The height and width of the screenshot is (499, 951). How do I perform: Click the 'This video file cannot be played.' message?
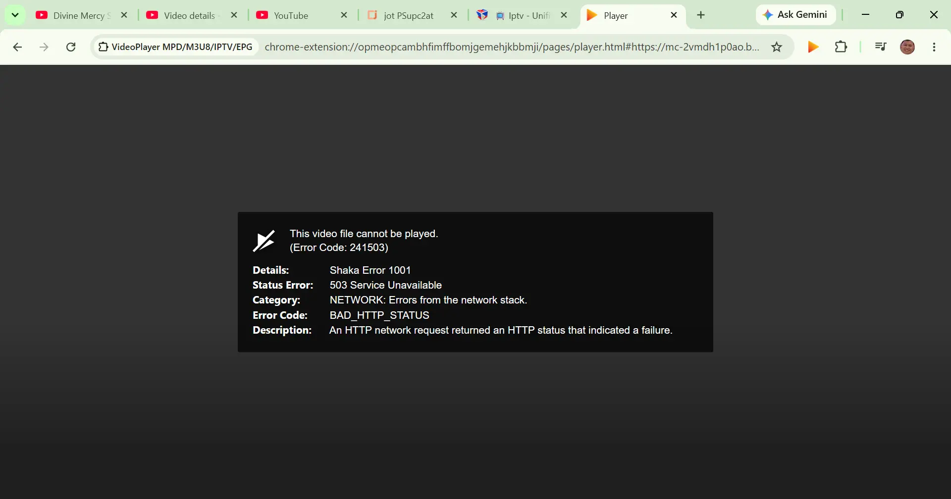click(x=364, y=234)
